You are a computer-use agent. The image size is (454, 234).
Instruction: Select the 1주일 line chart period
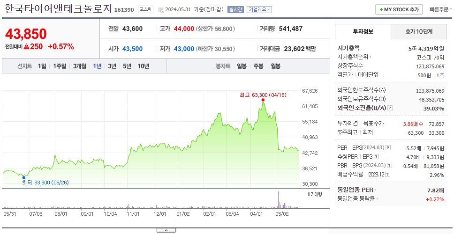point(60,66)
